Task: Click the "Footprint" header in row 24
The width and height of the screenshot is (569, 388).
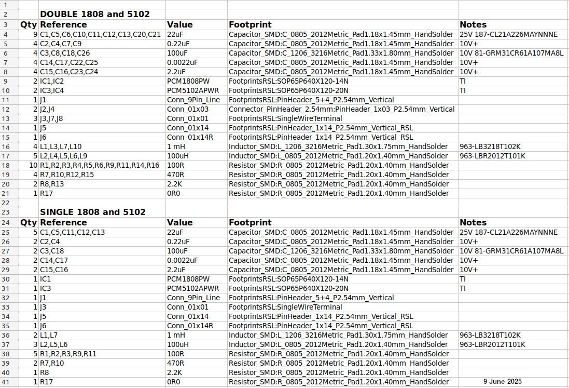Action: (250, 222)
